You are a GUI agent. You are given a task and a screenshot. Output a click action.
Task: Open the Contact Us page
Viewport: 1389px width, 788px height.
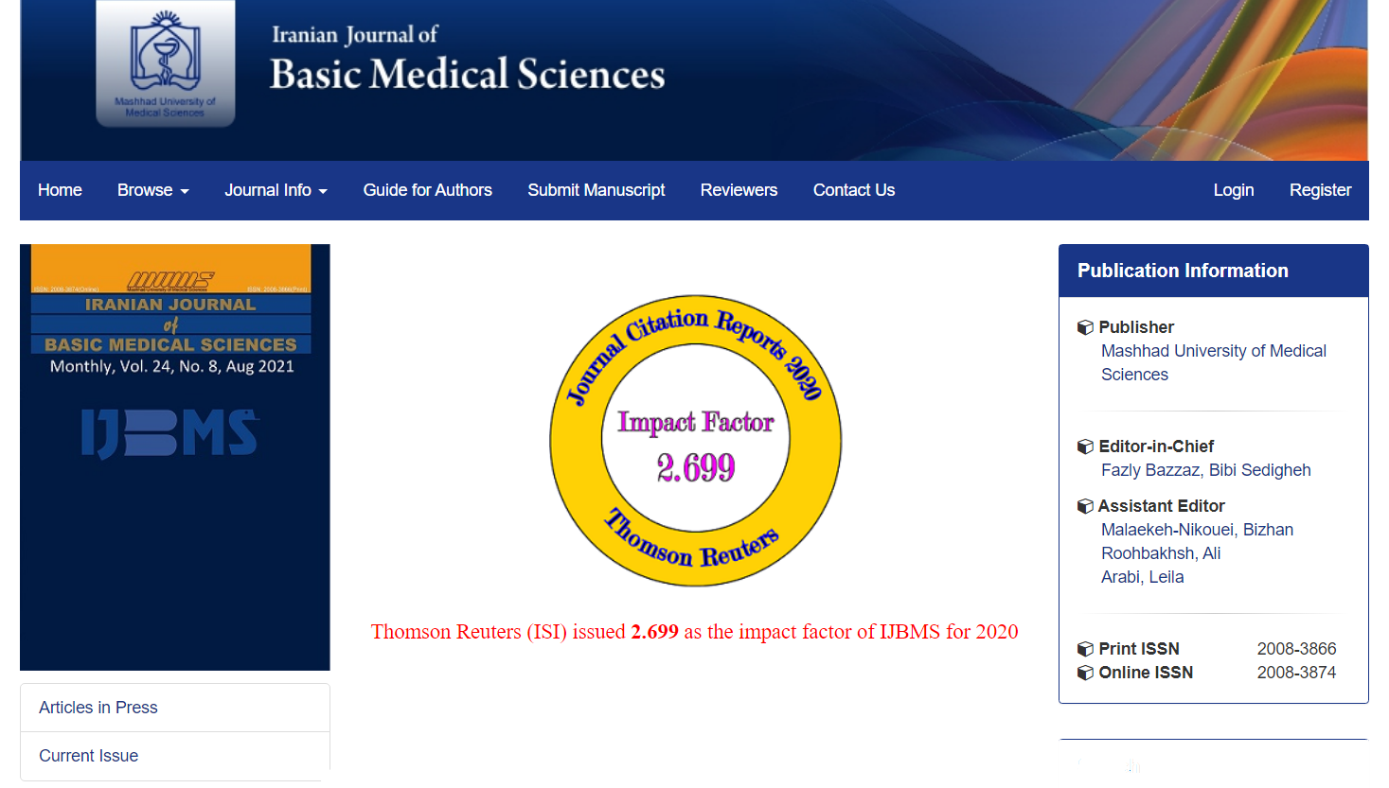click(x=854, y=190)
